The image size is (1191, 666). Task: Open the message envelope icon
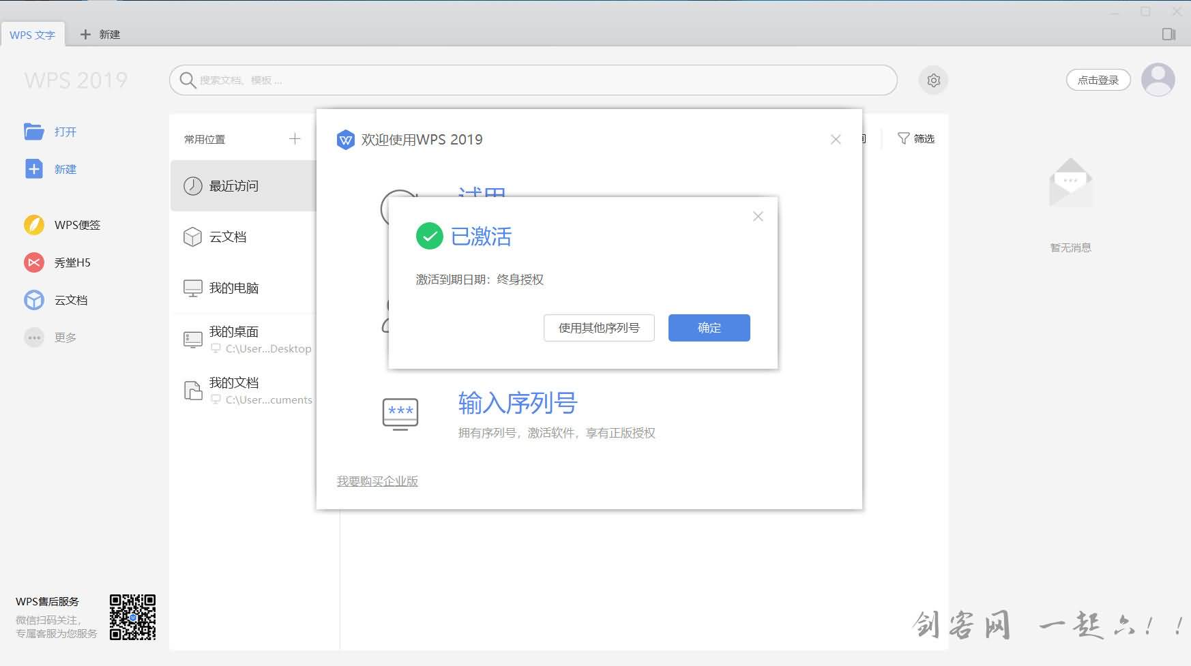pyautogui.click(x=1071, y=182)
